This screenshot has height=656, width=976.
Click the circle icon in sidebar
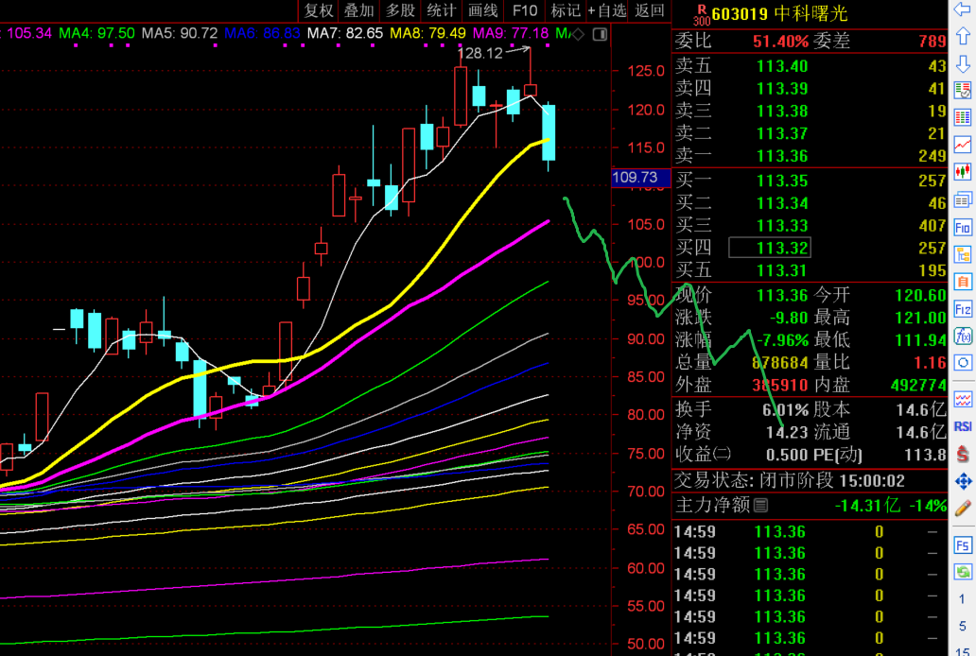point(963,363)
